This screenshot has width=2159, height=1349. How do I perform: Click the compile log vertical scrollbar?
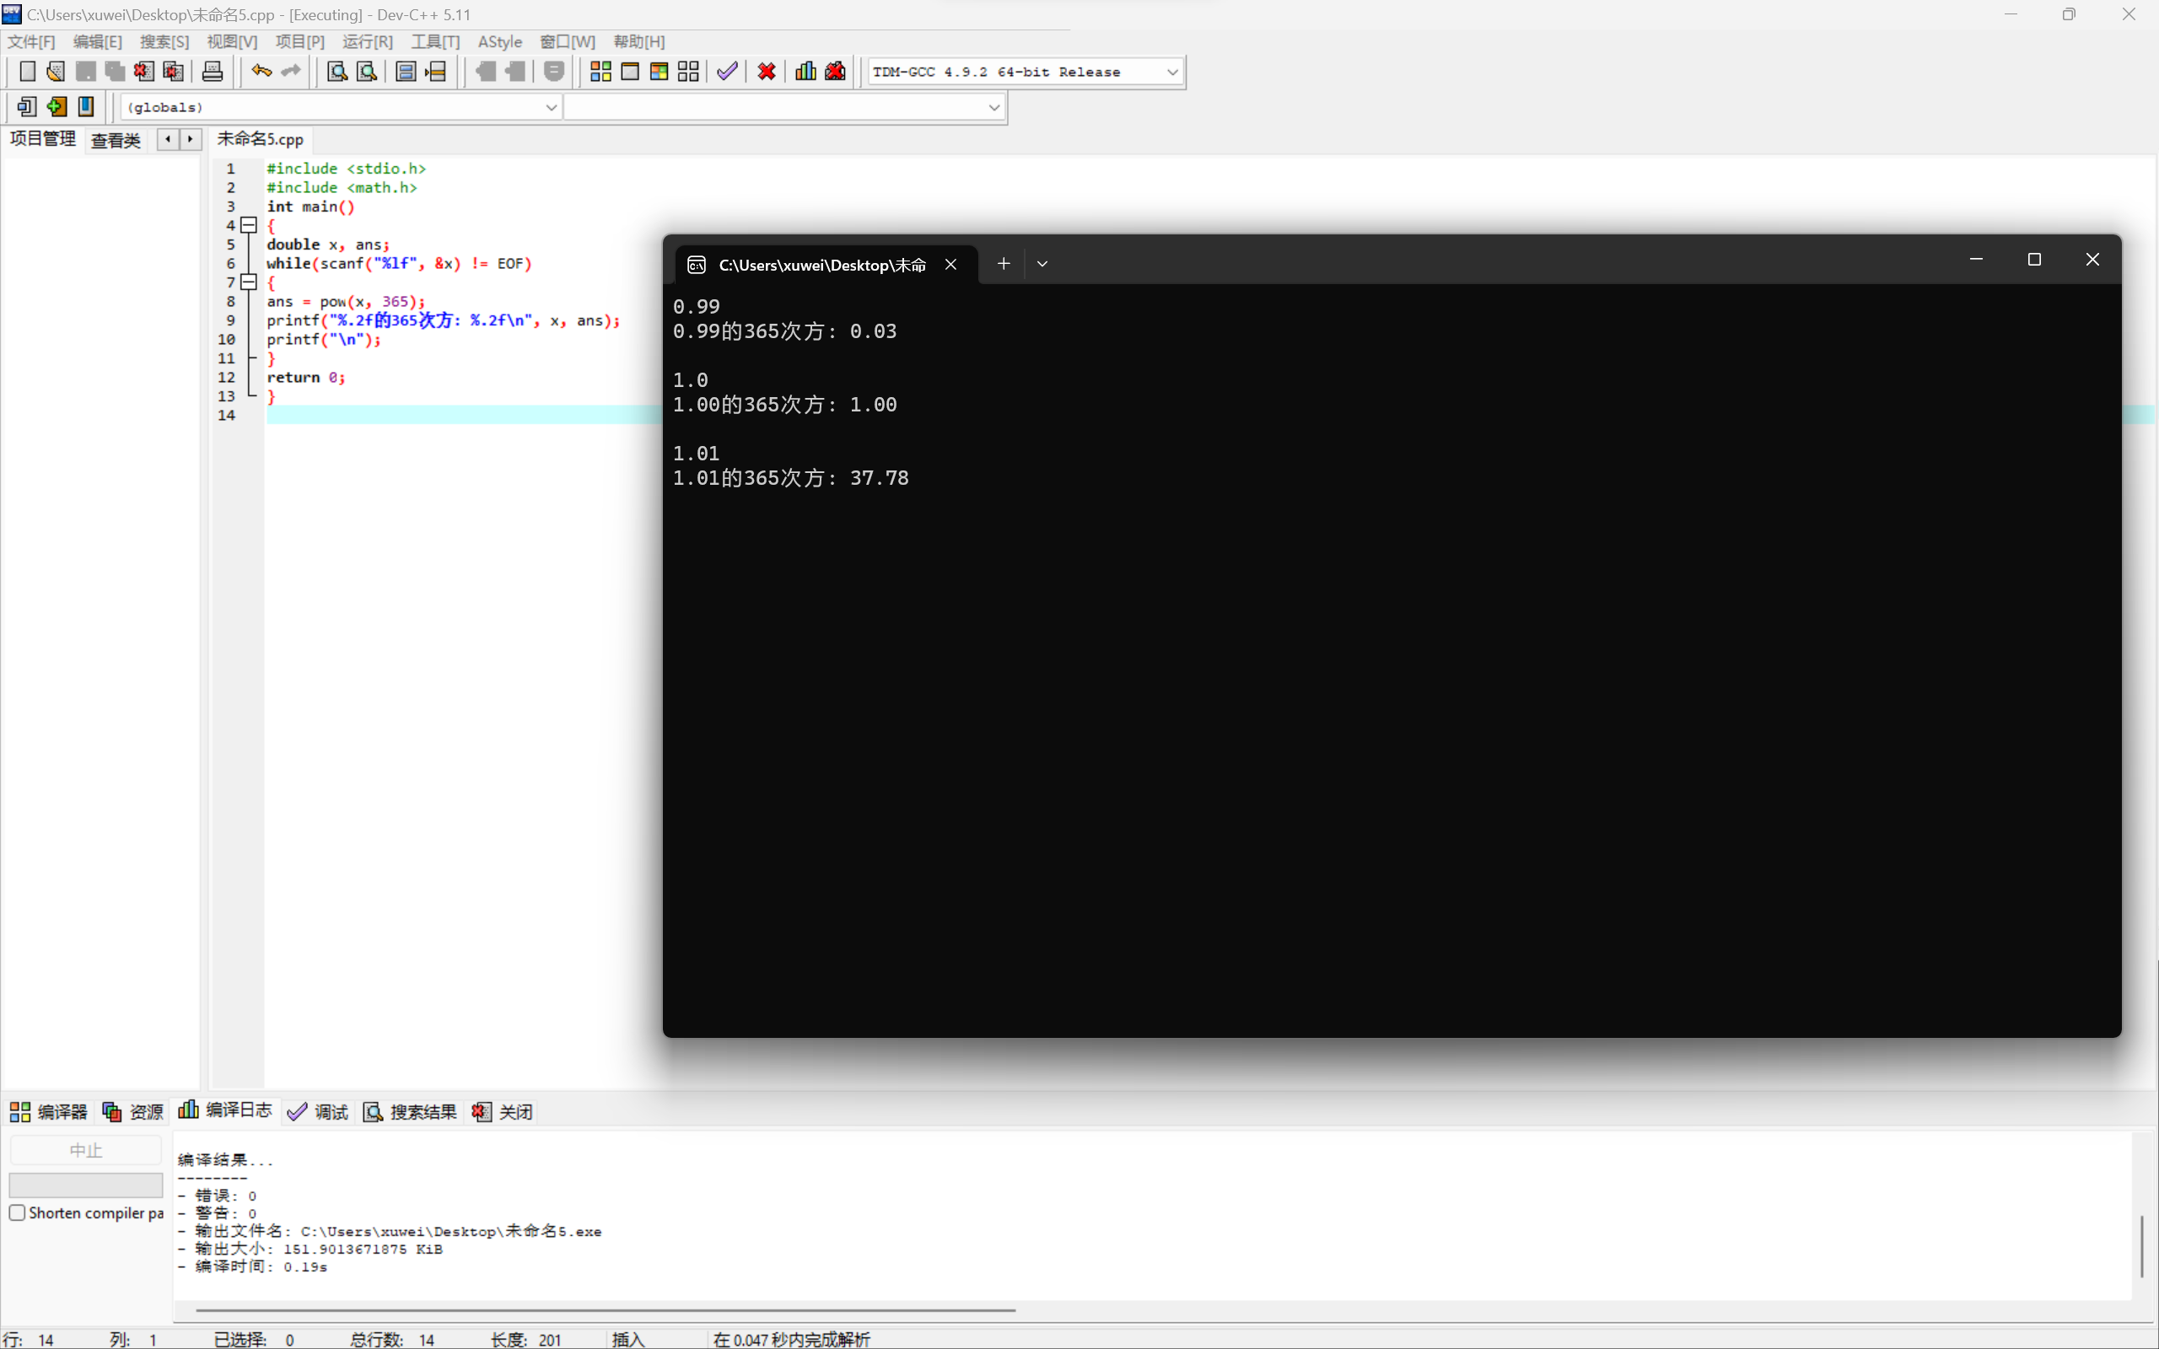click(x=2141, y=1245)
